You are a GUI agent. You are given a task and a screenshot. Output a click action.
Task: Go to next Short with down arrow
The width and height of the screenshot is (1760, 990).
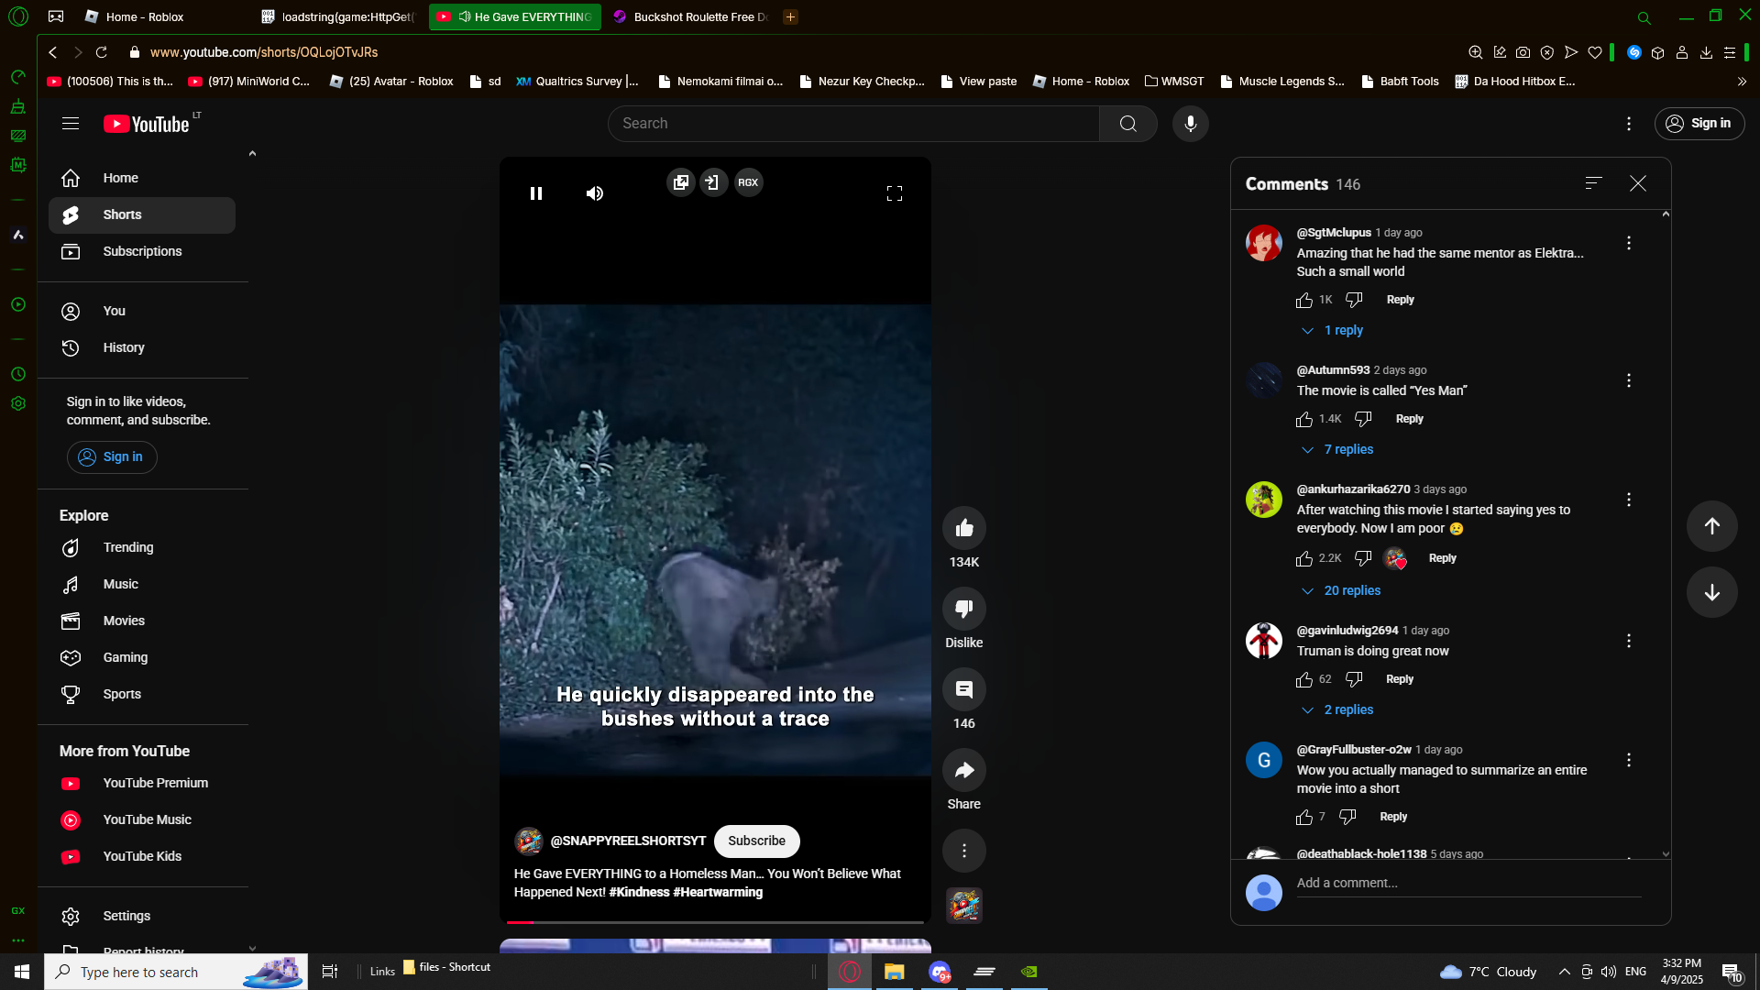pos(1712,592)
